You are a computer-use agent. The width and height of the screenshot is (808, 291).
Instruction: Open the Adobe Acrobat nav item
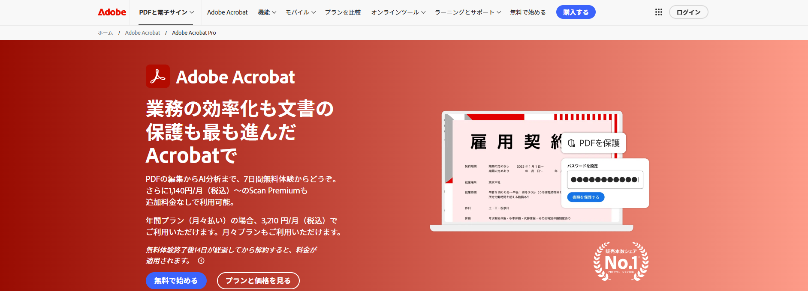(x=227, y=12)
